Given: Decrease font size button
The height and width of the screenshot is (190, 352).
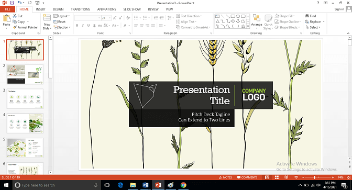Looking at the screenshot, I should click(x=120, y=18).
